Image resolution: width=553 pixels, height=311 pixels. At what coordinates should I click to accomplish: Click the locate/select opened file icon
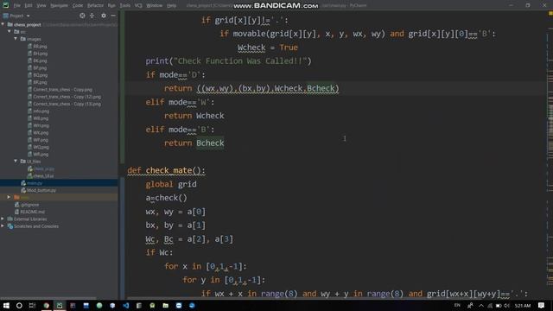[82, 16]
